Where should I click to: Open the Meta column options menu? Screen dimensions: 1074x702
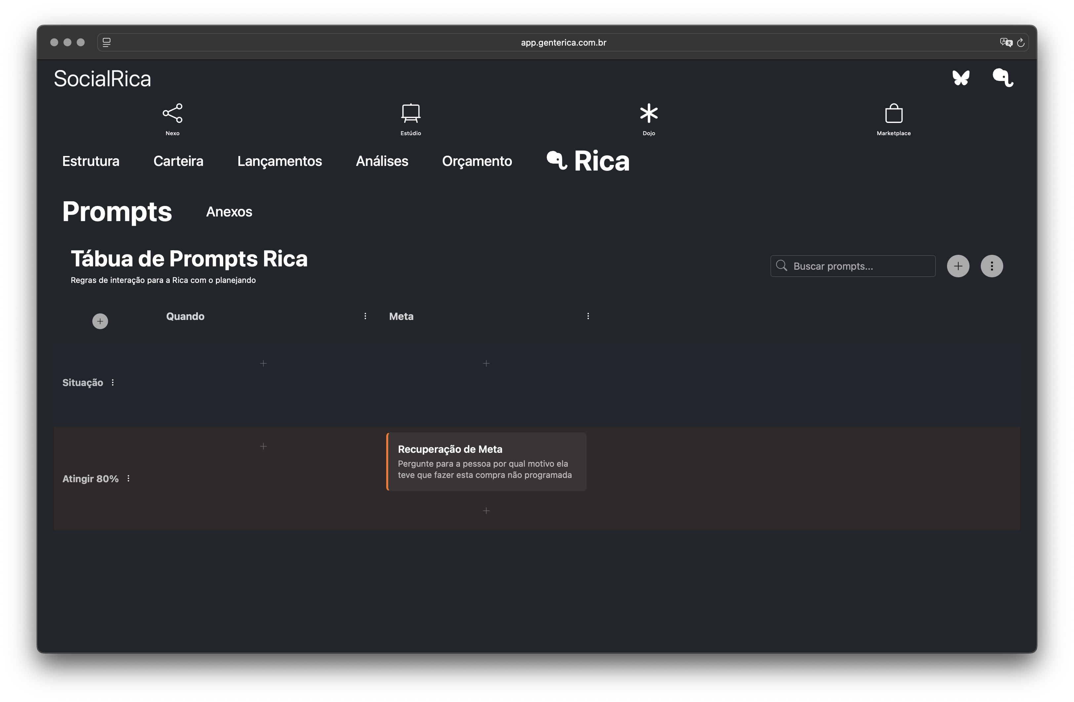pos(588,316)
